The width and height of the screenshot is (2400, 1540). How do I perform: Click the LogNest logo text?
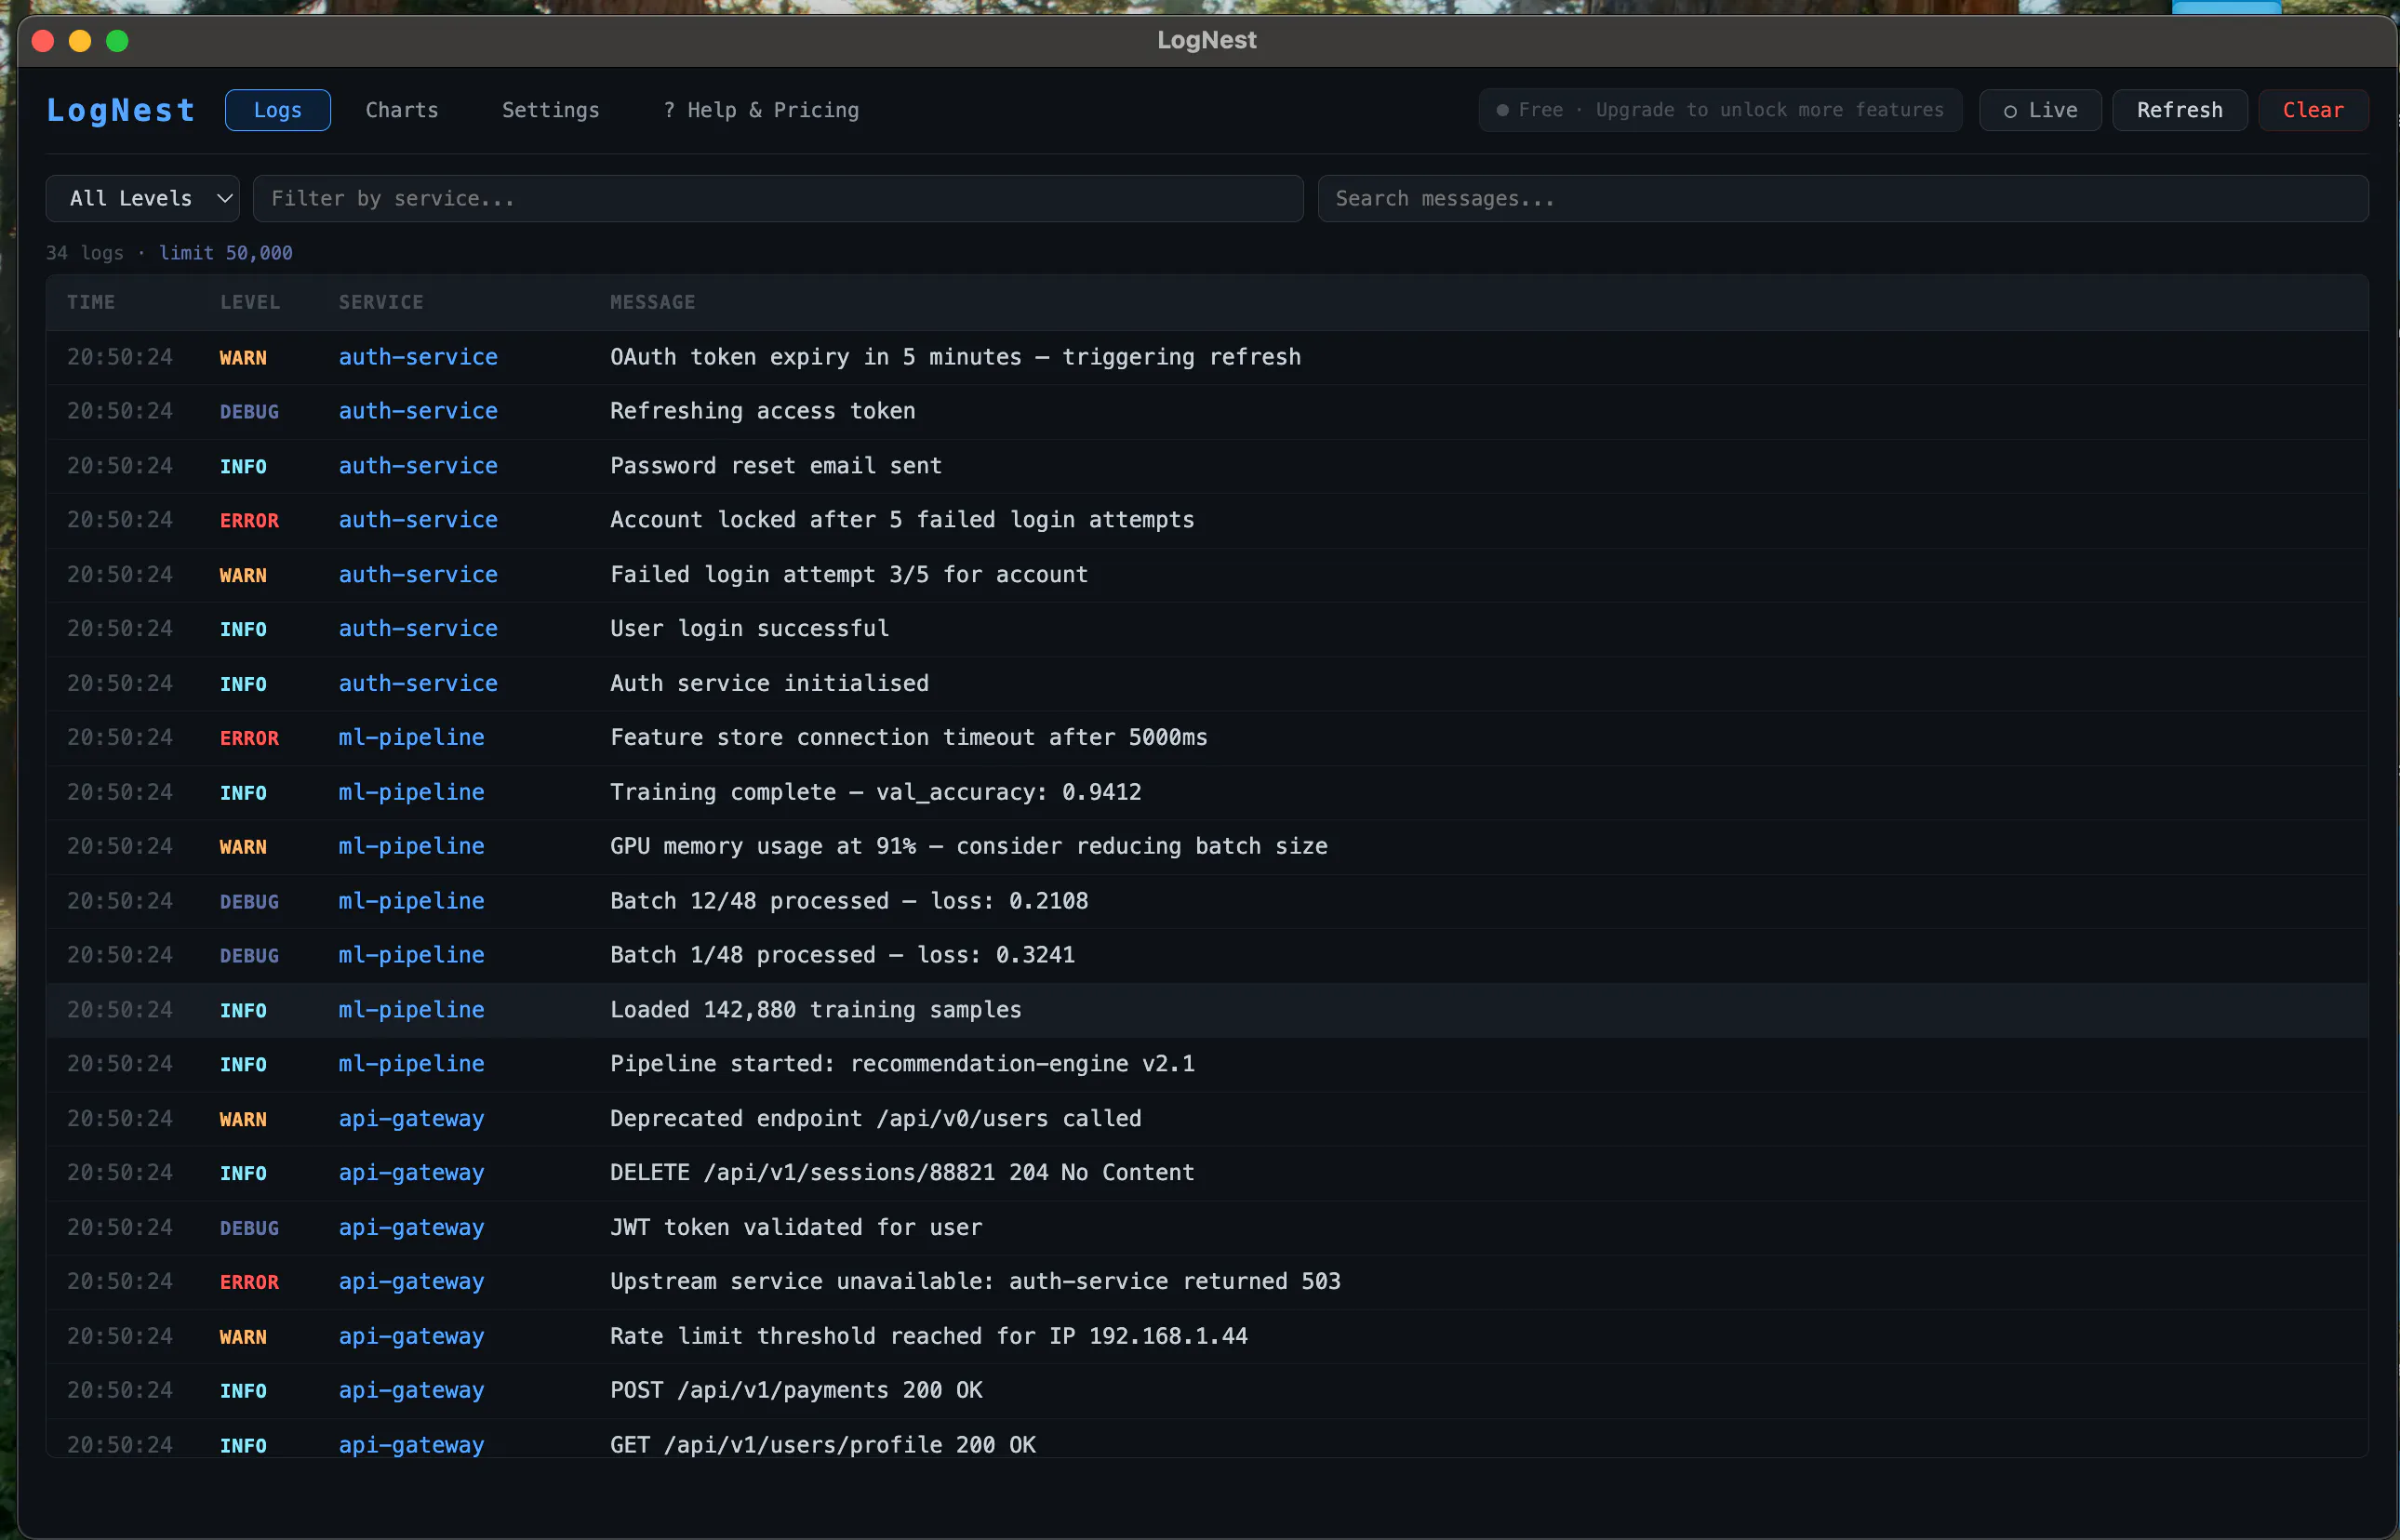pyautogui.click(x=121, y=110)
